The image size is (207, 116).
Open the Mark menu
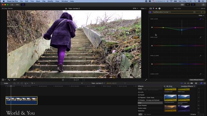[38, 1]
